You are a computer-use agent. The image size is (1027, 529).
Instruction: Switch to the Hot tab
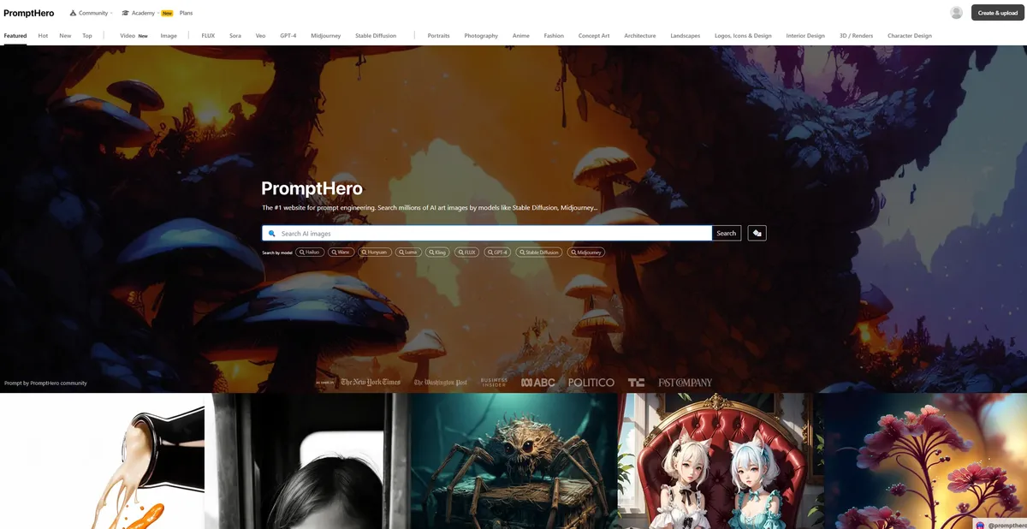tap(43, 36)
